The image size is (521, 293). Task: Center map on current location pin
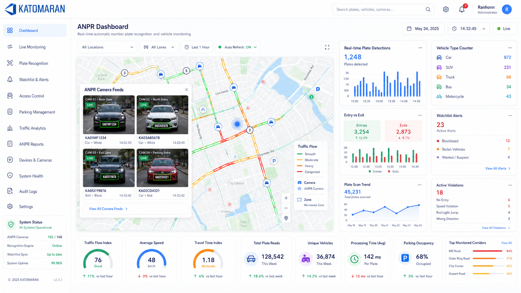click(x=286, y=218)
